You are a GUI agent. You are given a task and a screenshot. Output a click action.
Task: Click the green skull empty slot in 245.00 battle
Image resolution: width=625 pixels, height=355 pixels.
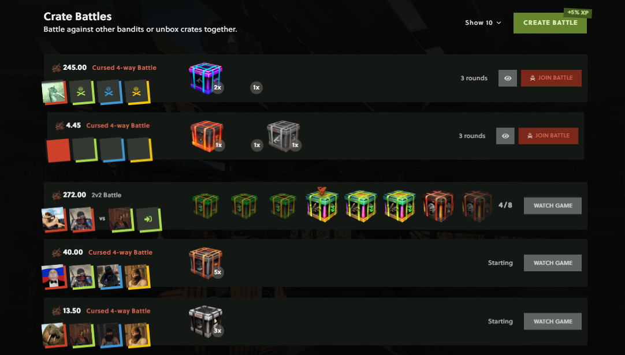tap(81, 92)
